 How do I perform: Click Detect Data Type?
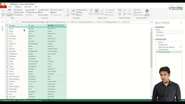click(x=32, y=12)
